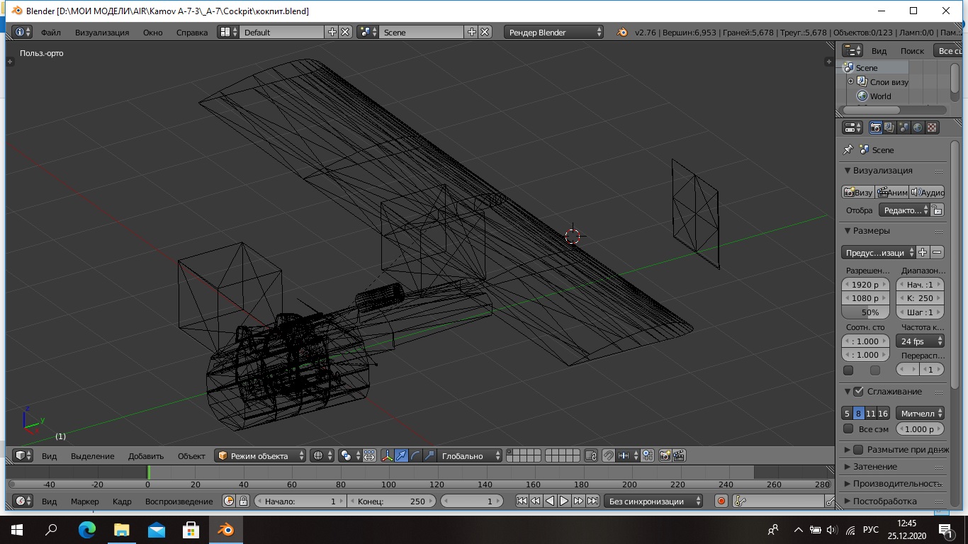Select the Texture properties tab icon
This screenshot has height=544, width=968.
[x=933, y=127]
